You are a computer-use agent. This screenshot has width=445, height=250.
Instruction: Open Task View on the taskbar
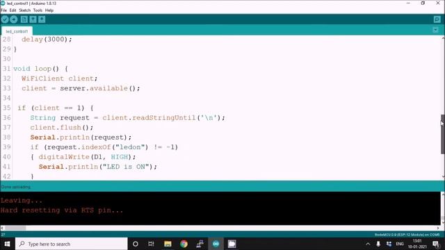pos(151,244)
